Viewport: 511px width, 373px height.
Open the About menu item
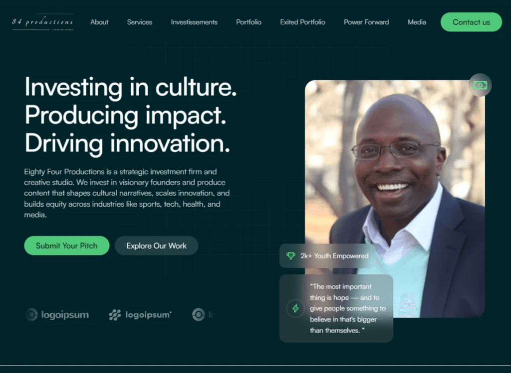[x=99, y=22]
